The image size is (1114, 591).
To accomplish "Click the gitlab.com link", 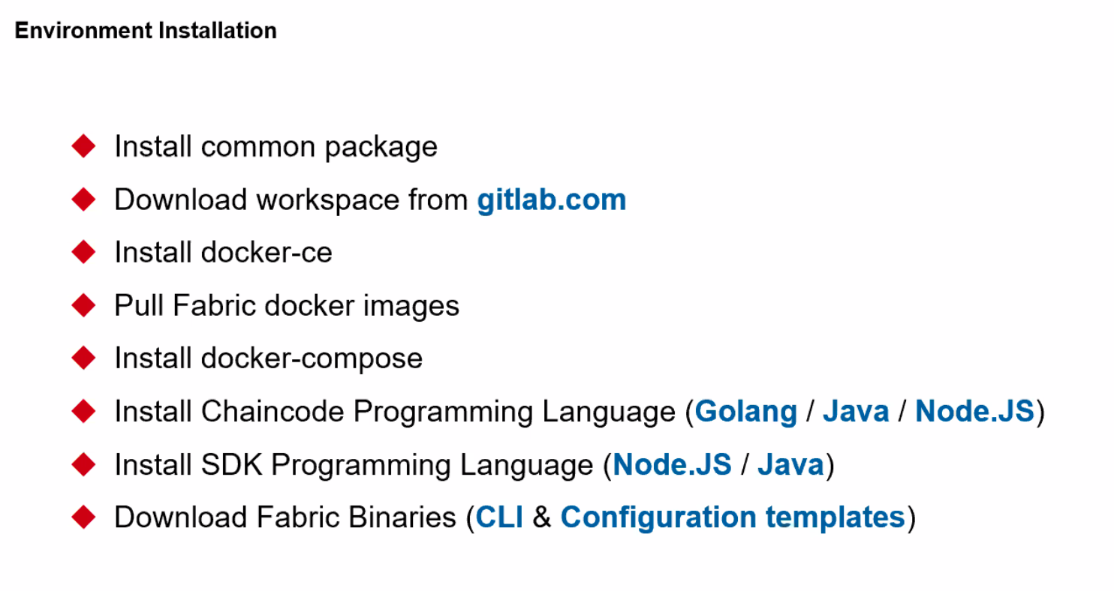I will point(551,200).
